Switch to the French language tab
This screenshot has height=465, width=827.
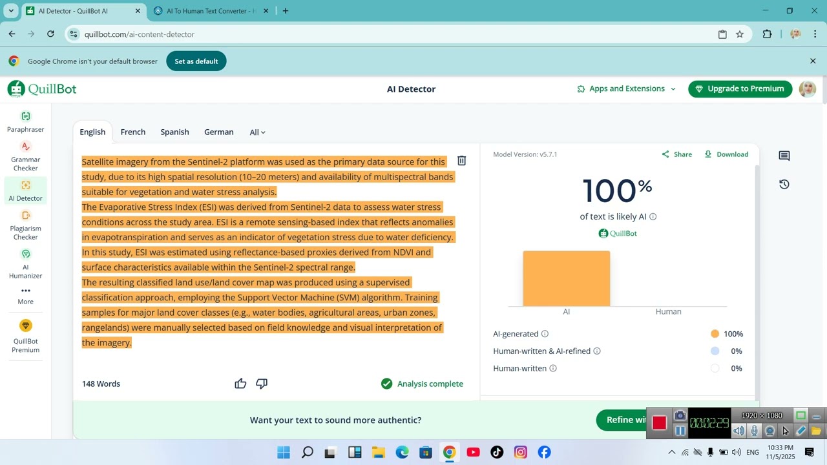(133, 132)
